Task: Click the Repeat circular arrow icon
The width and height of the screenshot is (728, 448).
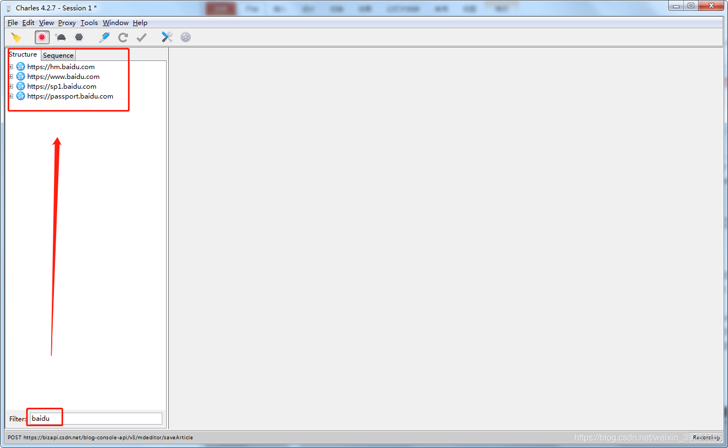Action: tap(123, 37)
